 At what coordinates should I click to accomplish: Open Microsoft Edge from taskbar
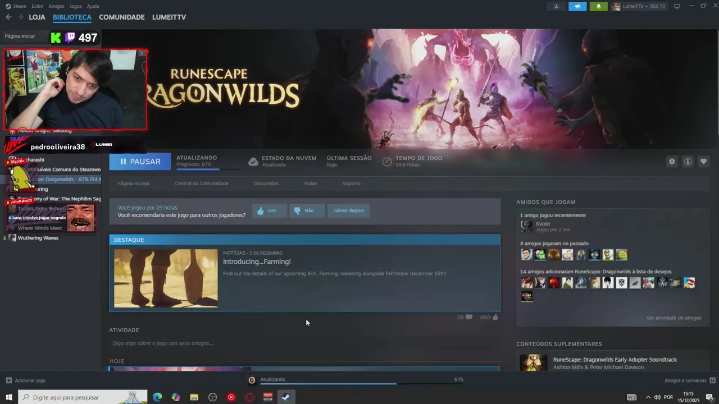pyautogui.click(x=157, y=397)
